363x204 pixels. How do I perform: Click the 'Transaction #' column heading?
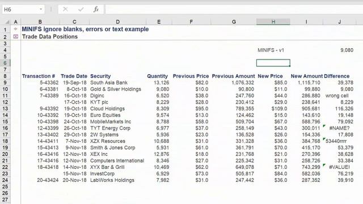click(39, 76)
